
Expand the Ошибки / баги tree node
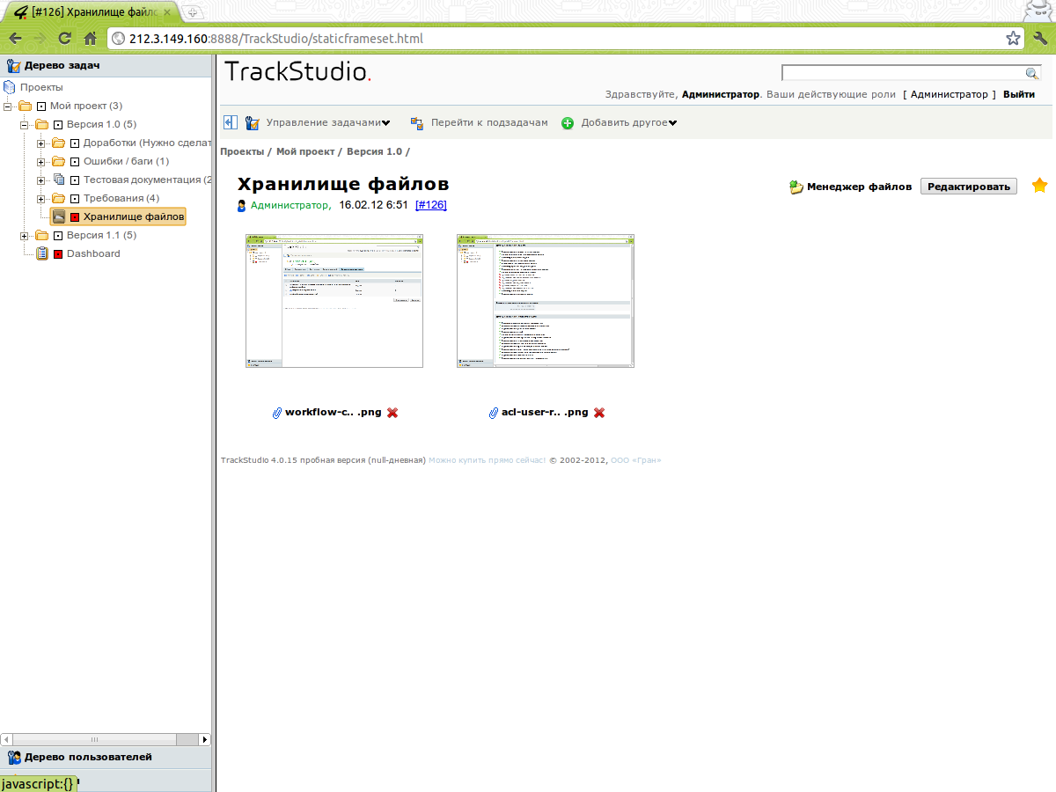click(x=41, y=161)
